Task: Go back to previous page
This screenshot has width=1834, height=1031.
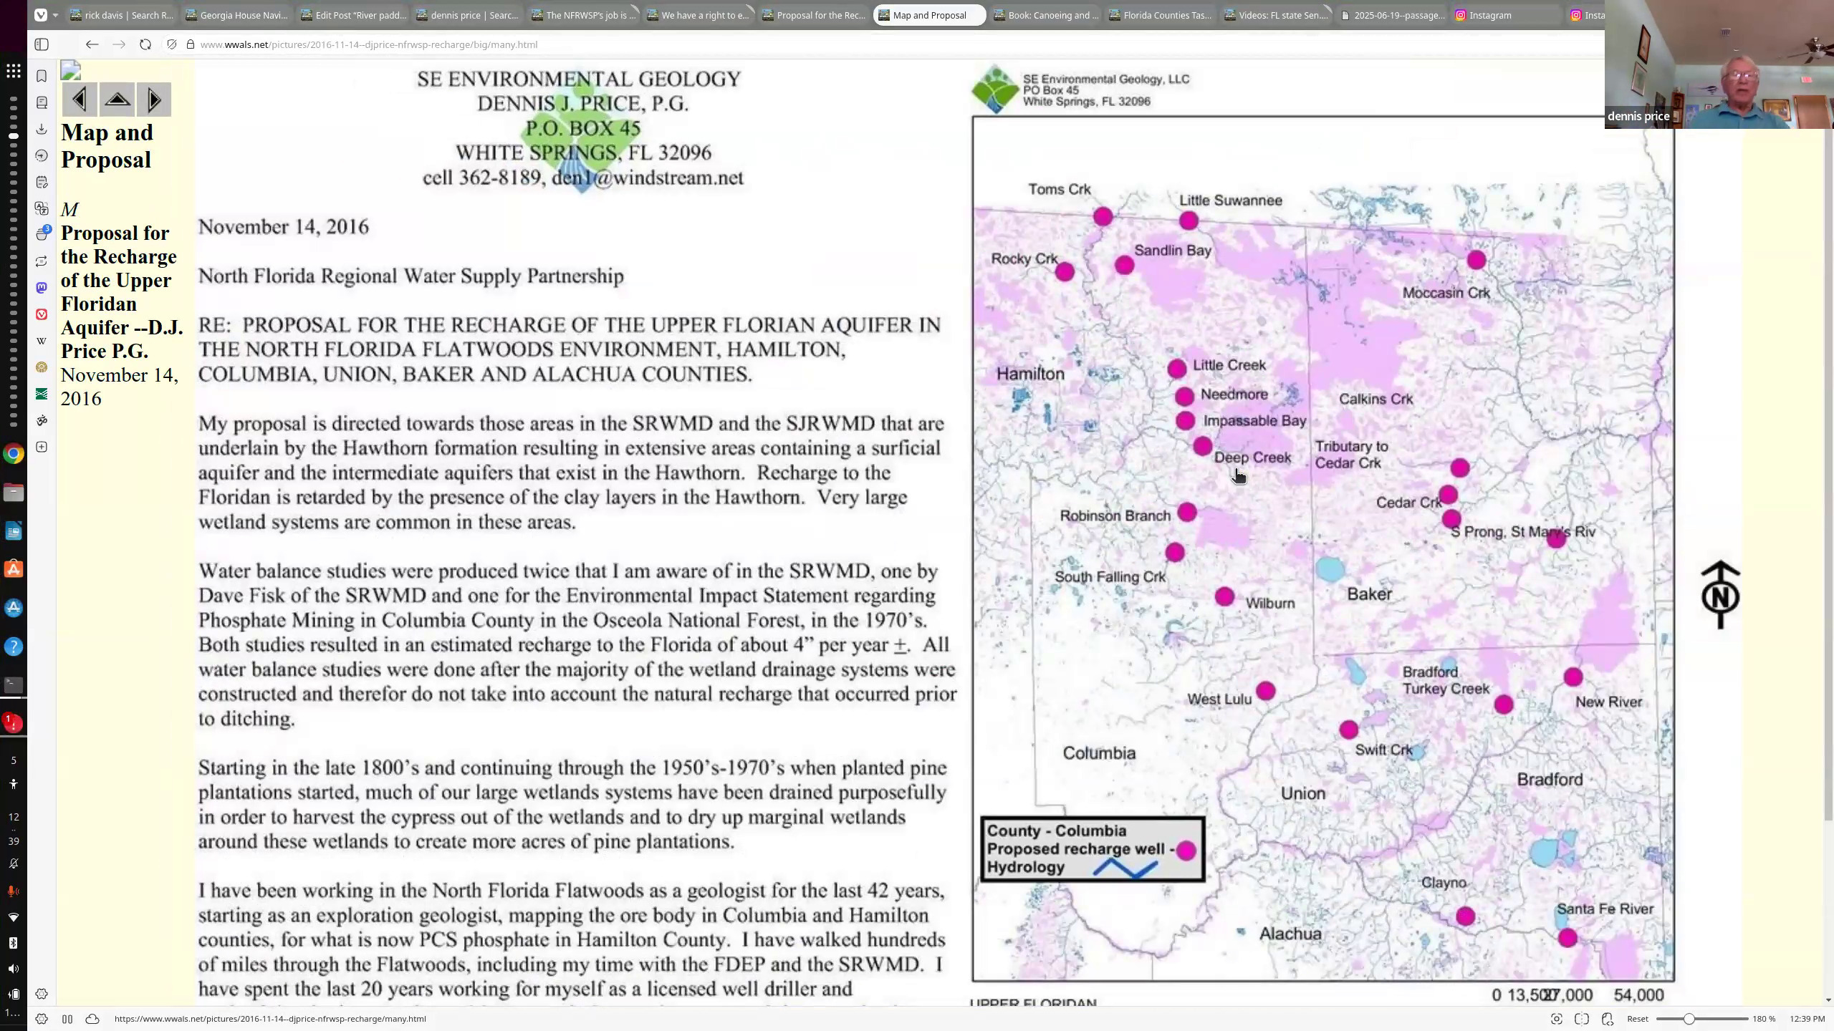Action: click(92, 44)
